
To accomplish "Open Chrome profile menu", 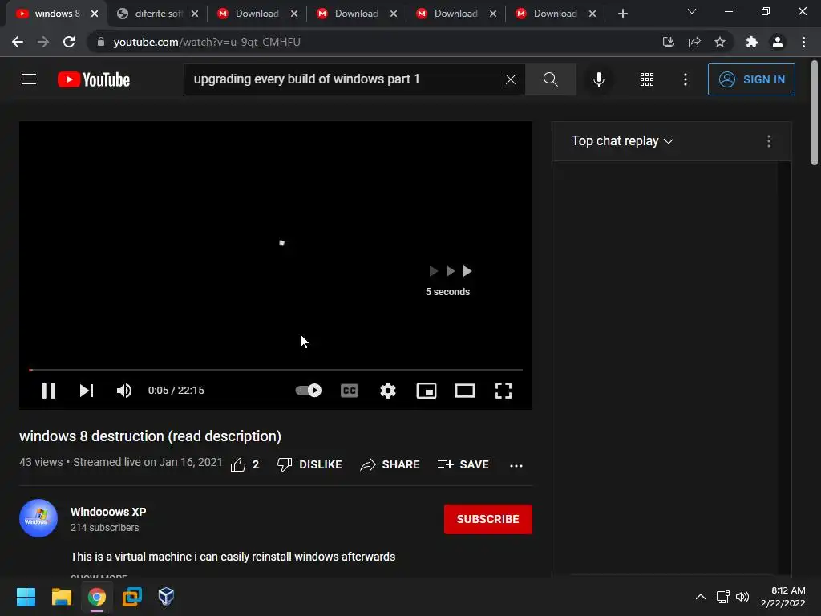I will [778, 42].
